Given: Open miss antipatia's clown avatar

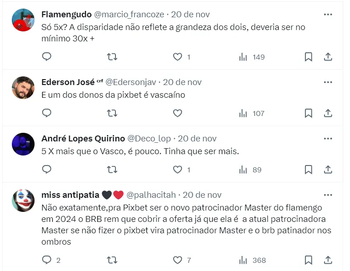Looking at the screenshot, I should pos(23,201).
